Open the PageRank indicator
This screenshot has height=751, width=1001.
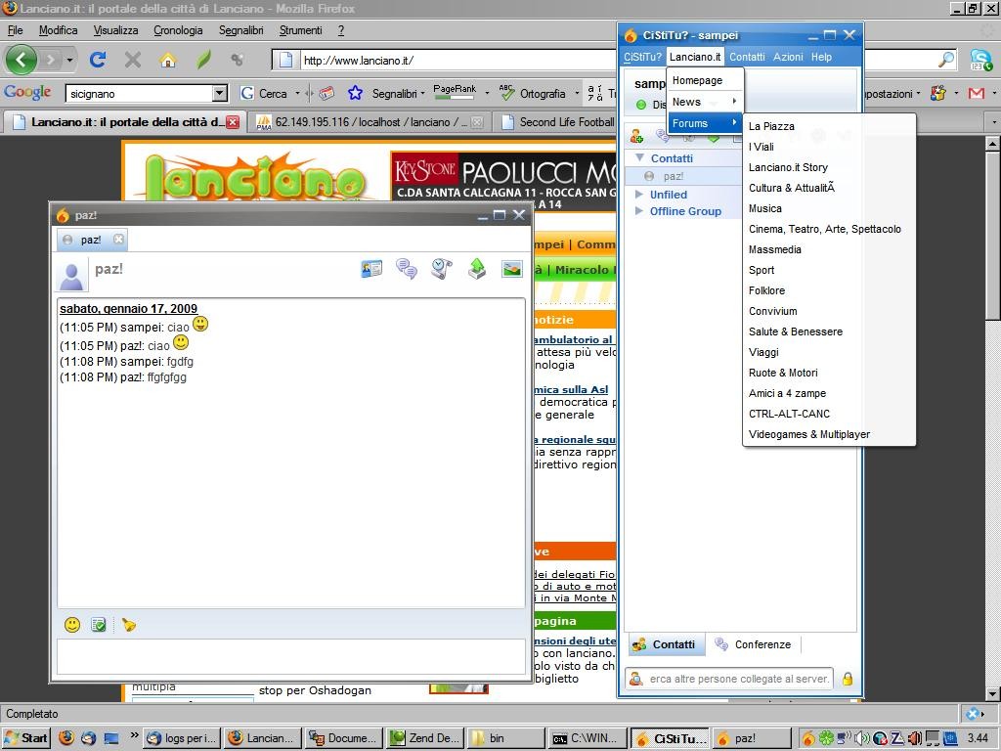click(x=455, y=92)
